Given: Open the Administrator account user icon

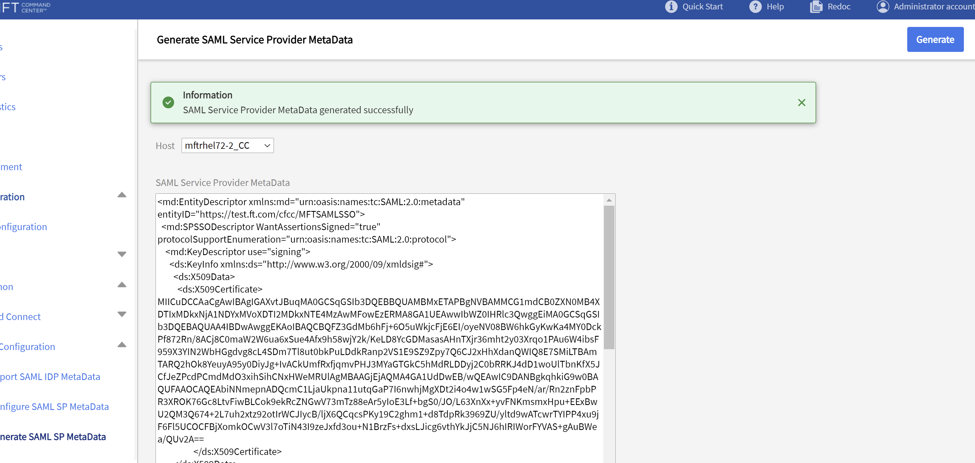Looking at the screenshot, I should pos(883,7).
